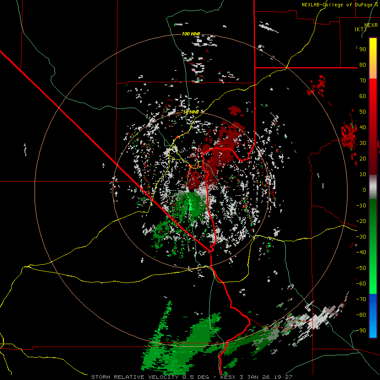
Task: Click the bright green radar-site core at center
Action: (190, 205)
